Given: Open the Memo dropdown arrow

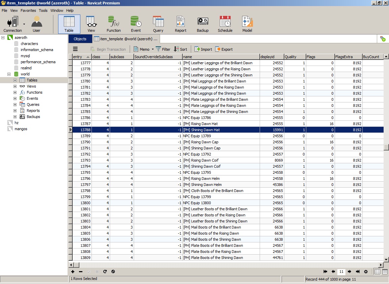Looking at the screenshot, I should (153, 49).
